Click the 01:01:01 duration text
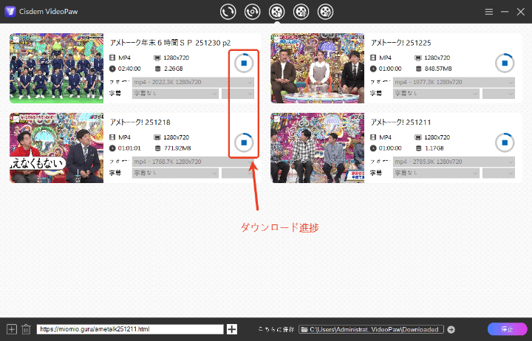Image resolution: width=532 pixels, height=341 pixels. (x=129, y=148)
